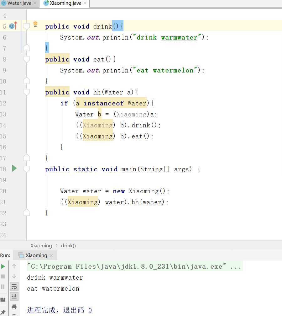Click 'eat watermelon' string on line 9
Screen dimensions: 282x316
pyautogui.click(x=164, y=70)
